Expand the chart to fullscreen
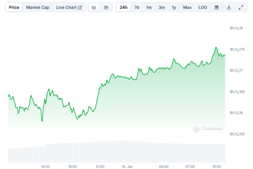This screenshot has width=253, height=169. tap(241, 7)
